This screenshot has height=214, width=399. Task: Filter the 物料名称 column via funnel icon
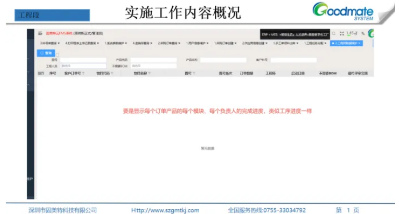pyautogui.click(x=149, y=74)
